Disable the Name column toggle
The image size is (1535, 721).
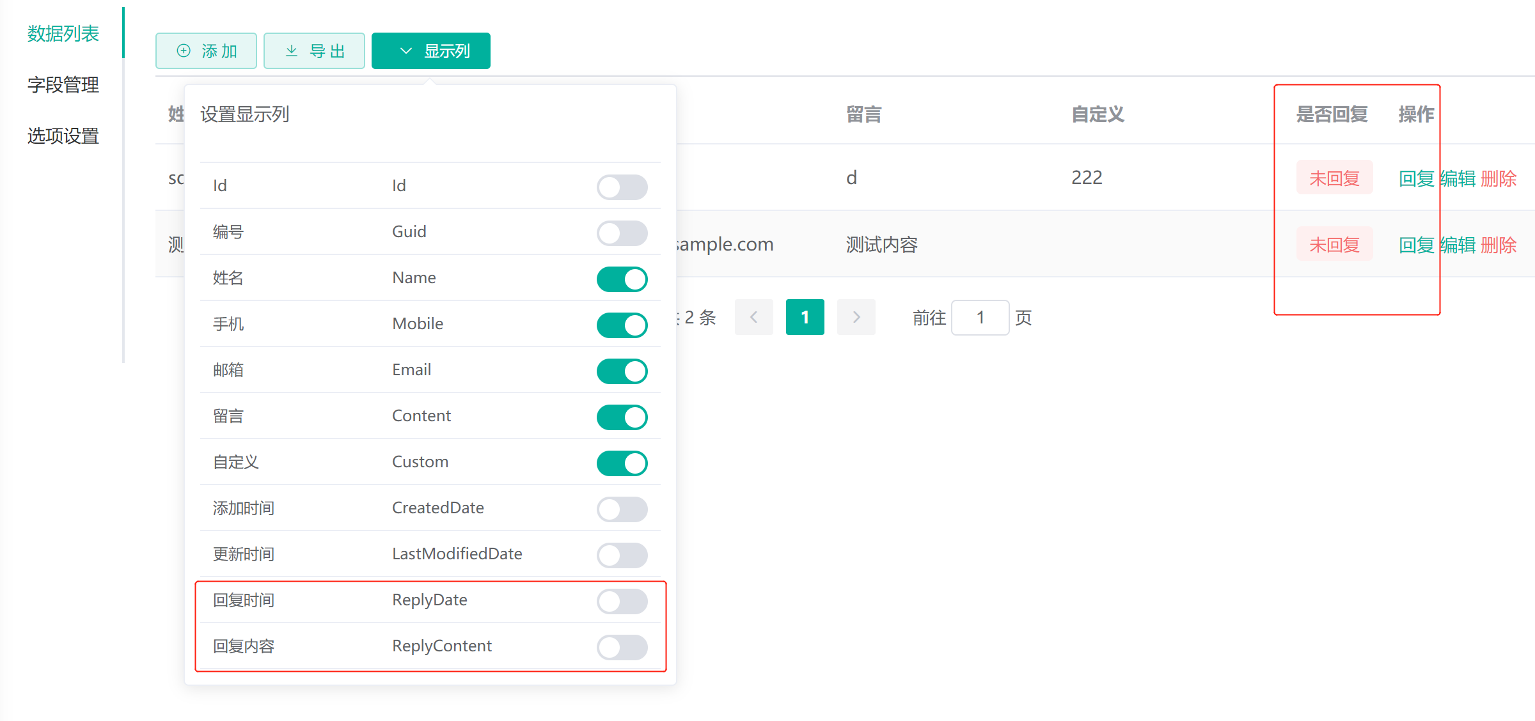pos(622,279)
